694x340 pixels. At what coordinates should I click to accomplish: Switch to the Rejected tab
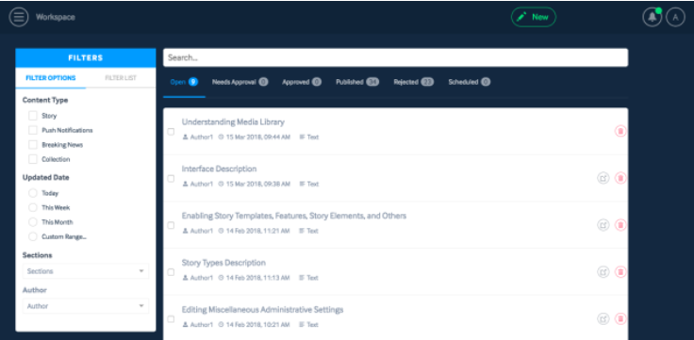tap(413, 82)
